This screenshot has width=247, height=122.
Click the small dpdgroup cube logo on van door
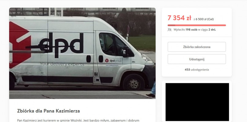pos(107,60)
